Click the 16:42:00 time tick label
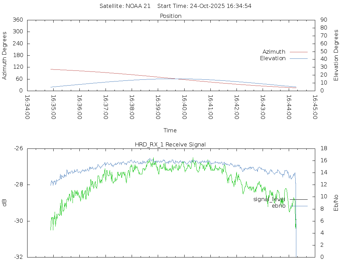The height and width of the screenshot is (264, 352). tap(236, 107)
